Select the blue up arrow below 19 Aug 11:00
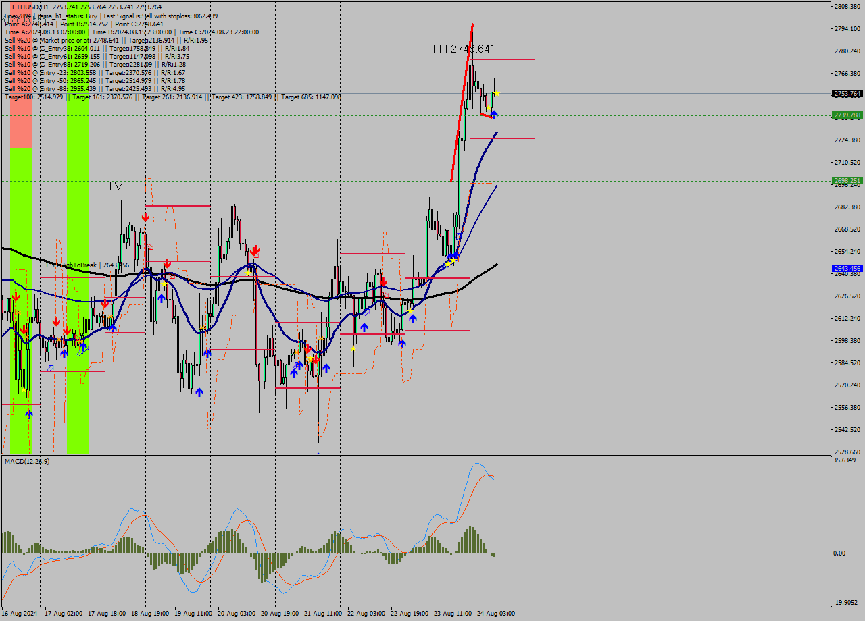 click(x=199, y=391)
